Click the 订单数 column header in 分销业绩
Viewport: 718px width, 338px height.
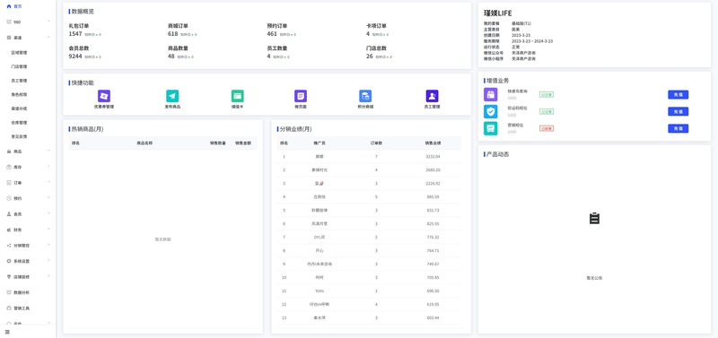(x=376, y=143)
